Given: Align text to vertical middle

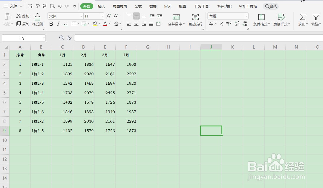Looking at the screenshot, I should [x=136, y=16].
